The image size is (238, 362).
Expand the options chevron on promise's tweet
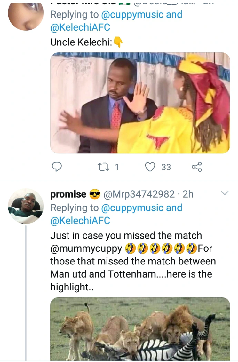[x=225, y=193]
